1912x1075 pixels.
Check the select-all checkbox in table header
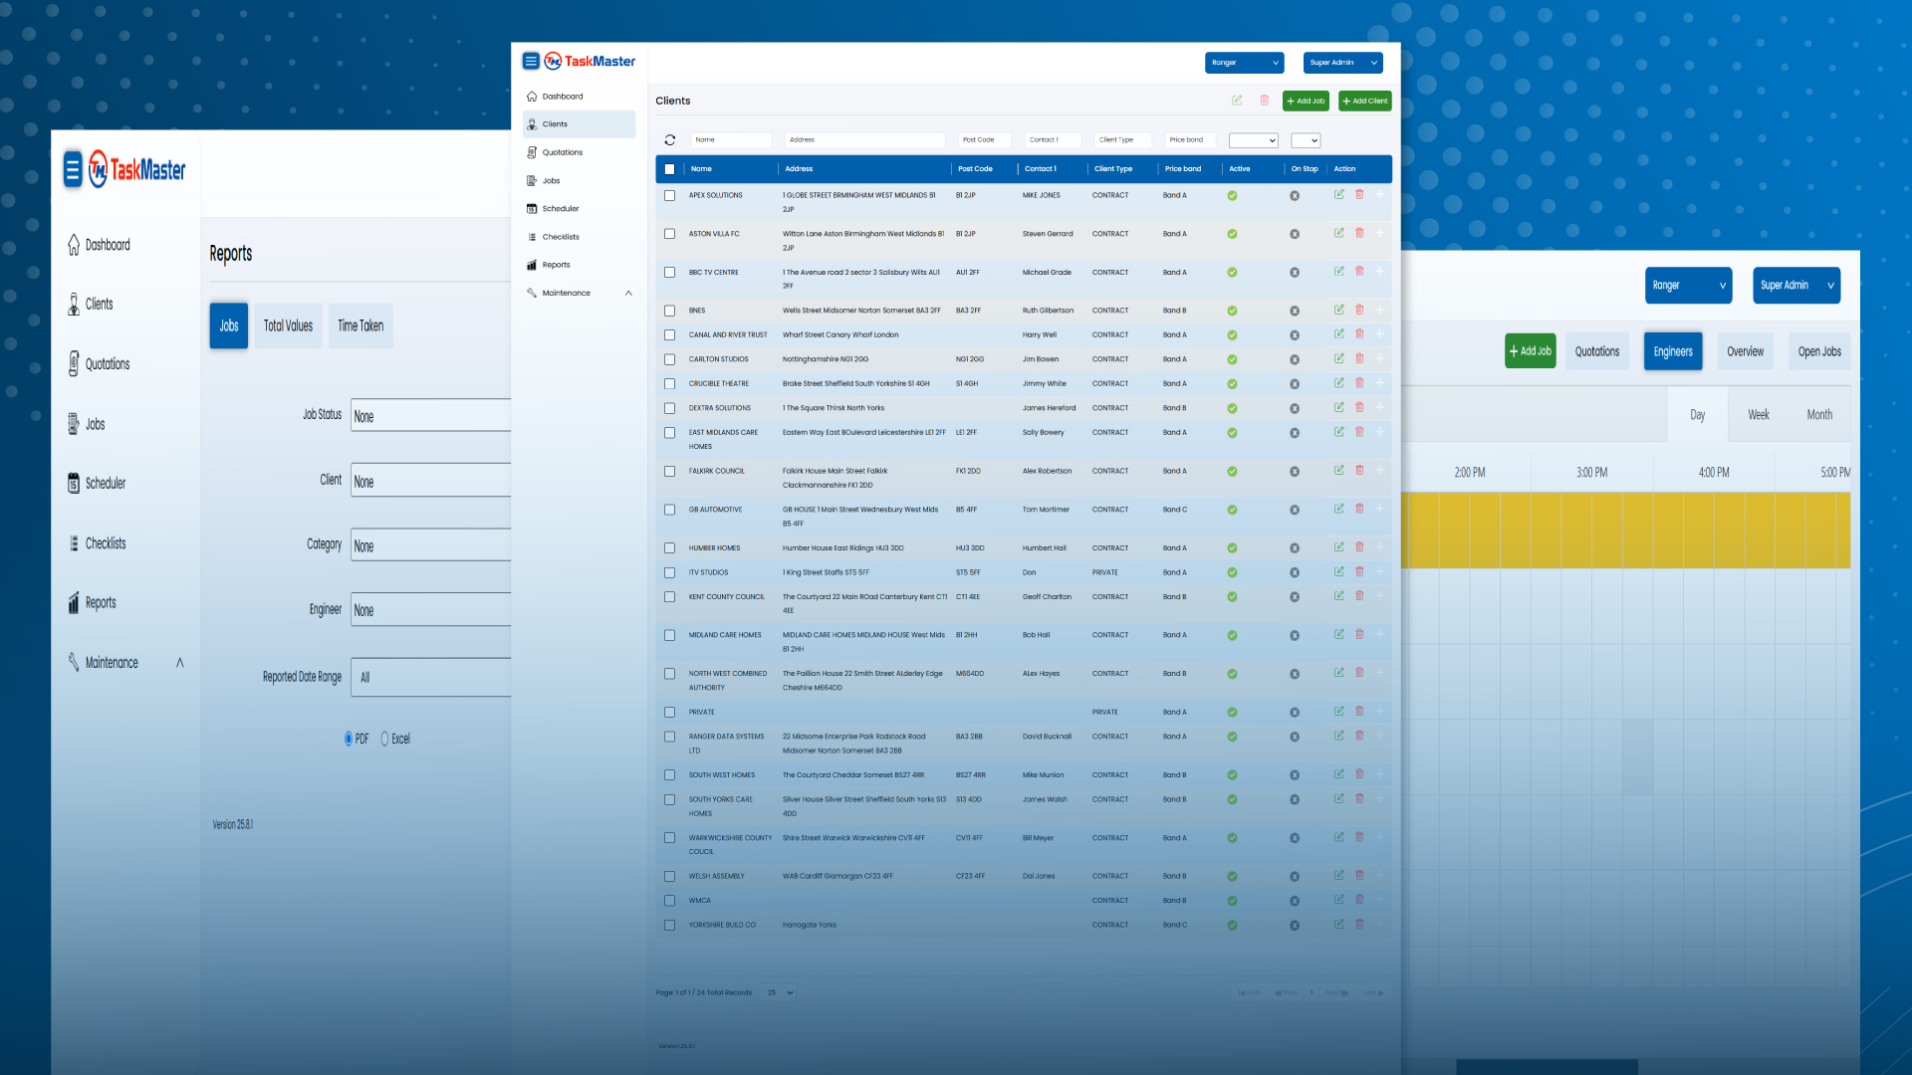point(669,169)
